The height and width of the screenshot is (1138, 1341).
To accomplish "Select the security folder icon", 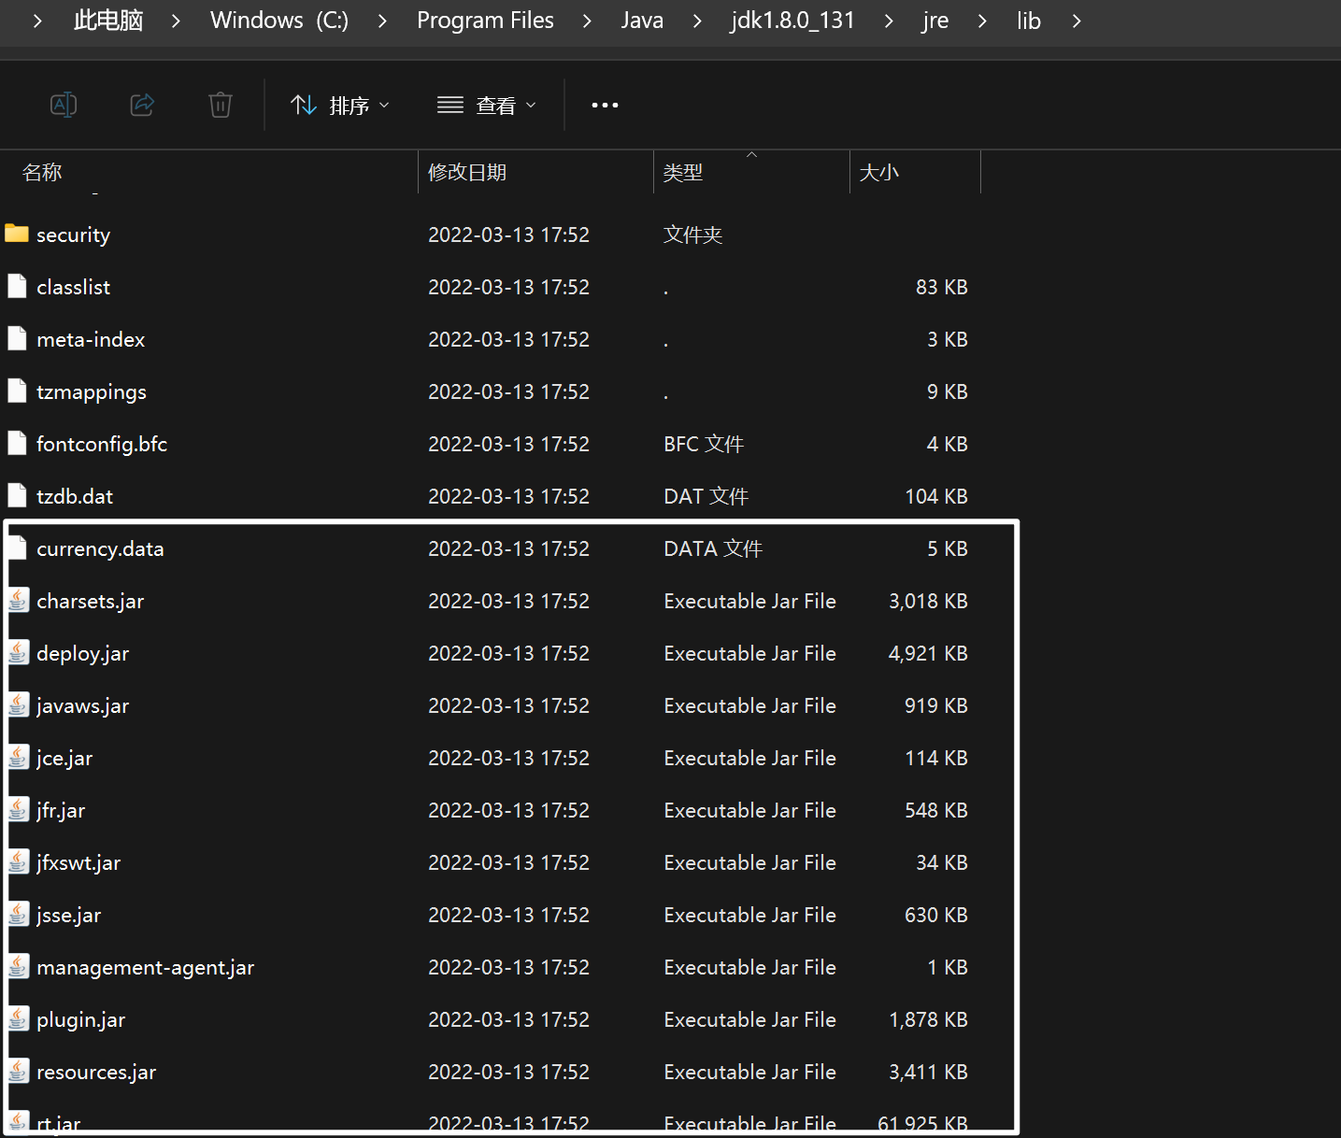I will 17,234.
